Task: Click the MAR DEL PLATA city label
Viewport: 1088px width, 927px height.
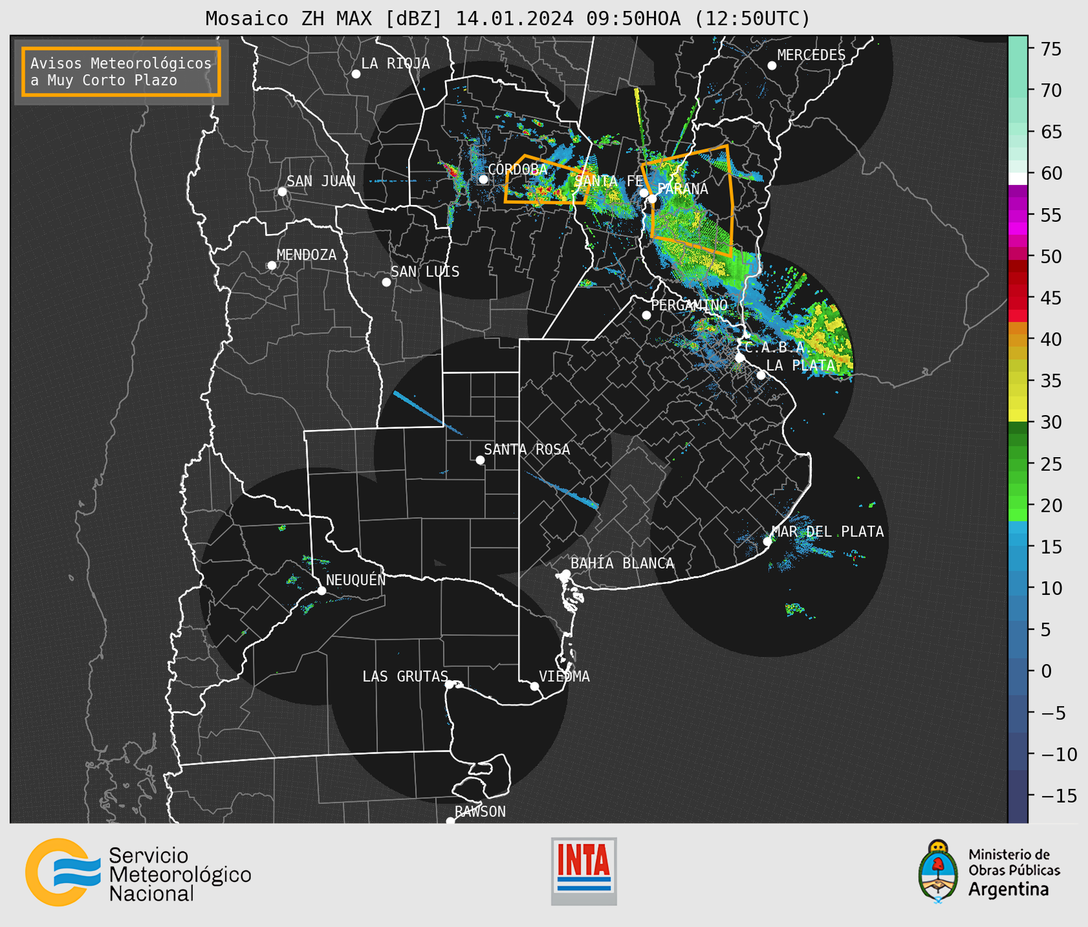Action: pyautogui.click(x=828, y=531)
